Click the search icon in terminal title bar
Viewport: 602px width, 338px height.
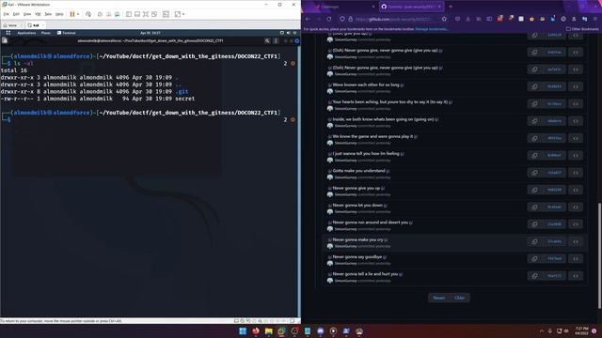tap(267, 40)
